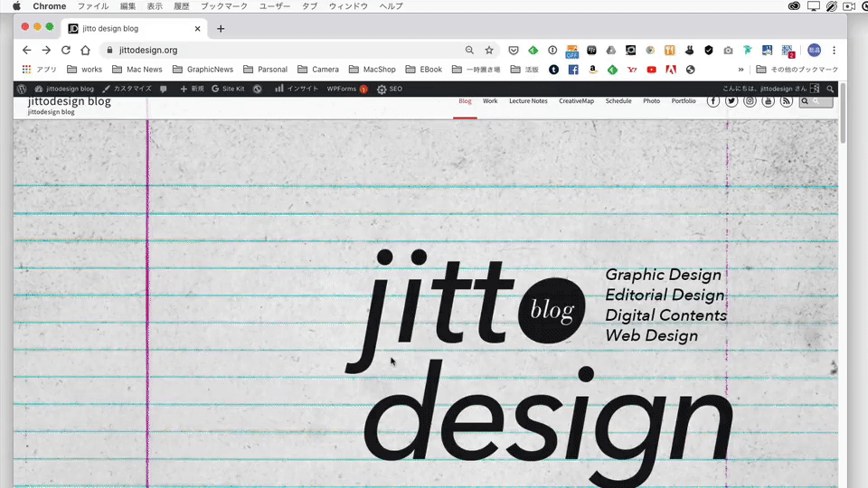Expand the GraphicNews bookmark folder

coord(203,70)
